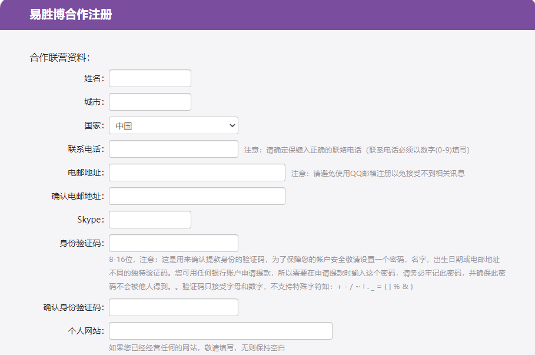
Task: Click the 城市 city input field
Action: 149,102
